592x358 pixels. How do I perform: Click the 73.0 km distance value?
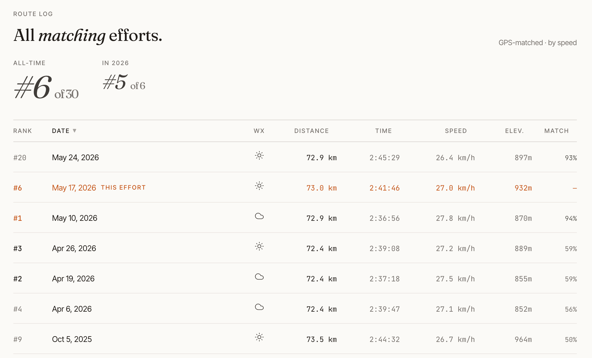click(321, 188)
